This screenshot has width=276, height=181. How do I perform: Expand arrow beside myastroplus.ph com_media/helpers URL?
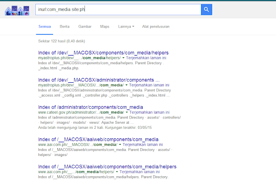(123, 58)
